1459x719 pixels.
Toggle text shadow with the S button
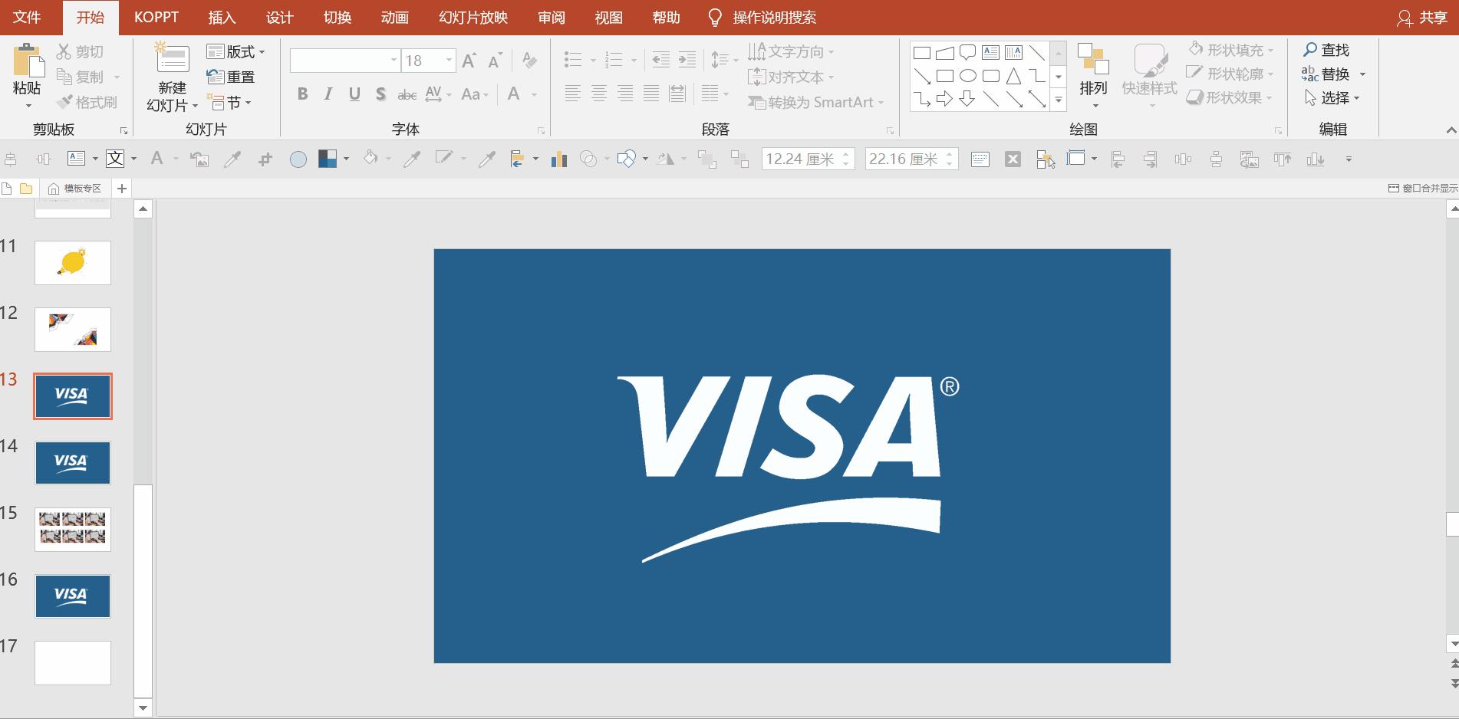pyautogui.click(x=380, y=94)
